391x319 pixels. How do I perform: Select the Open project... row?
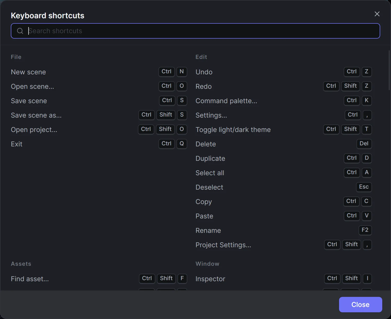[x=99, y=129]
